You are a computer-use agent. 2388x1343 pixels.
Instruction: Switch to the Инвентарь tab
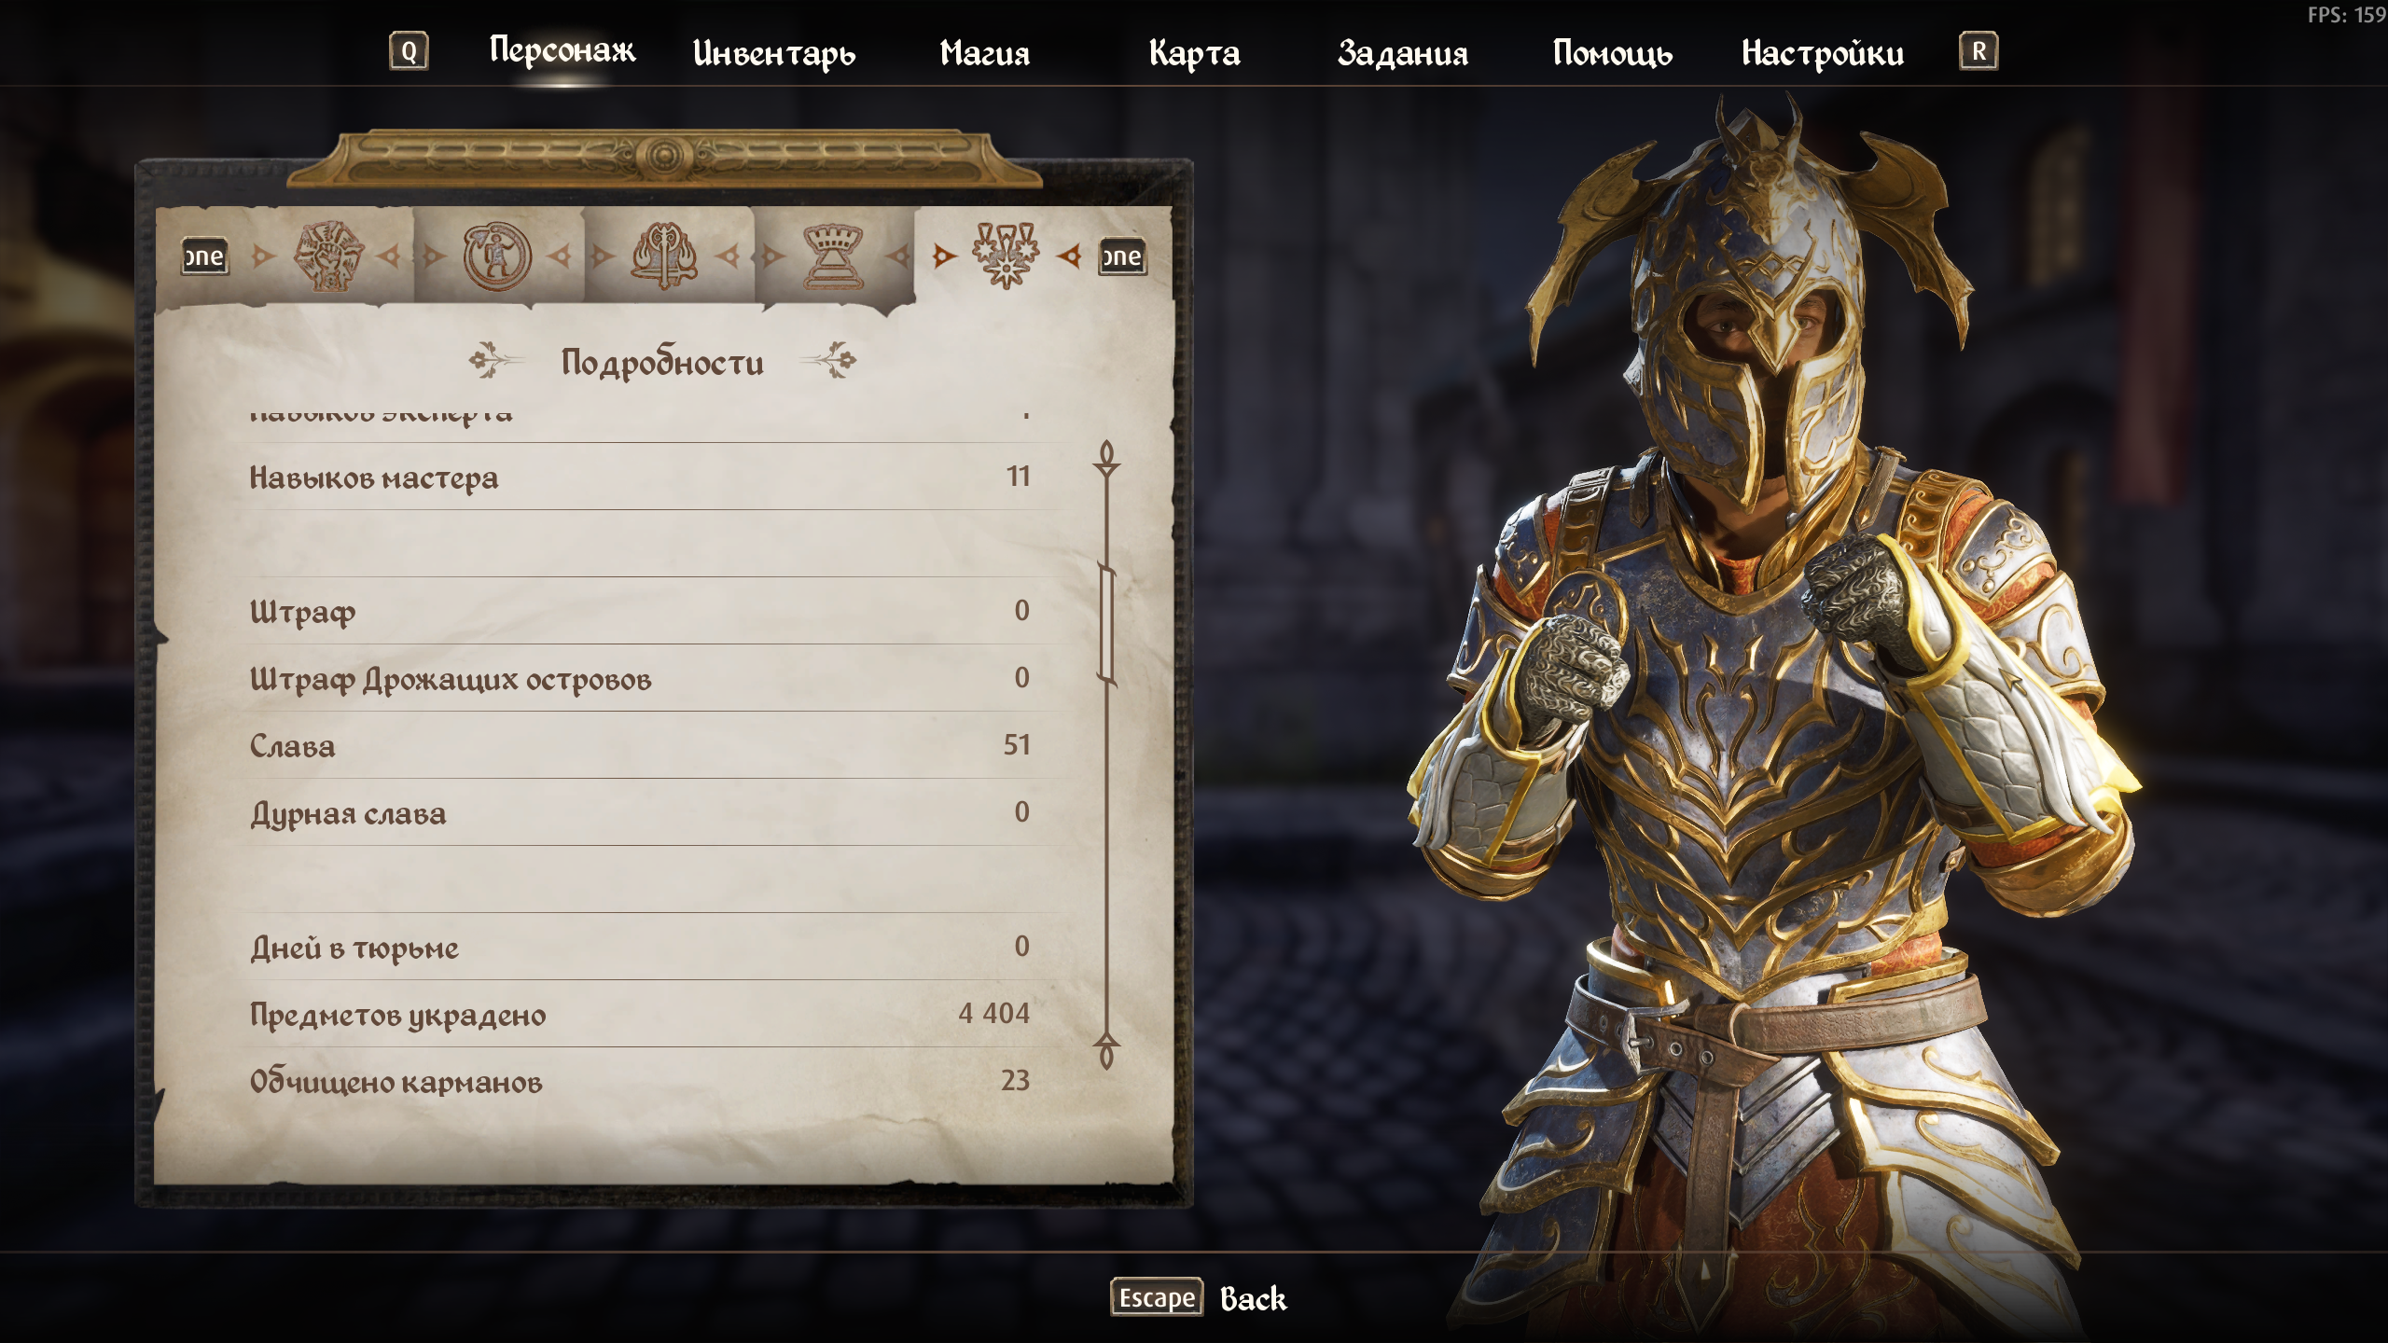[x=774, y=53]
